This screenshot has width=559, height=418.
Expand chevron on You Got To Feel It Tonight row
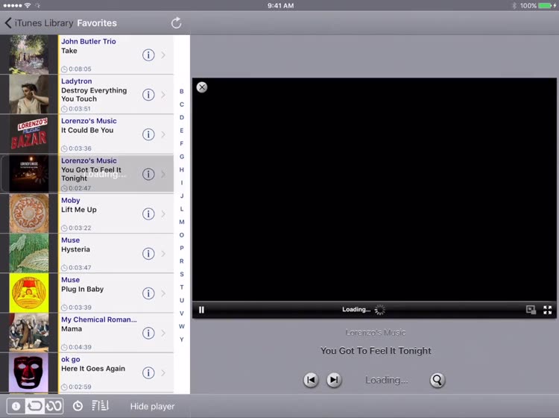coord(163,174)
